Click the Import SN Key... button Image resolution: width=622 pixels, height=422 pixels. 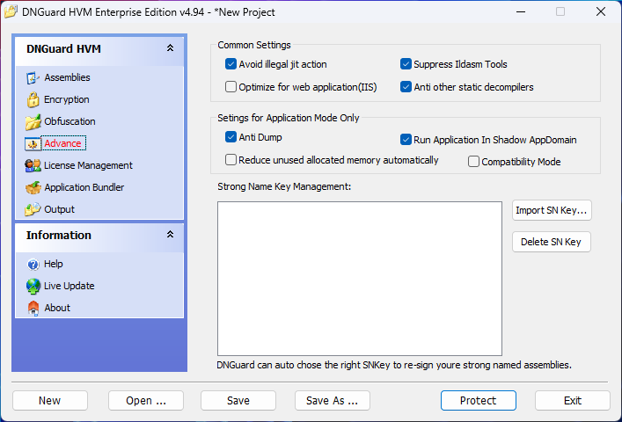click(x=552, y=210)
